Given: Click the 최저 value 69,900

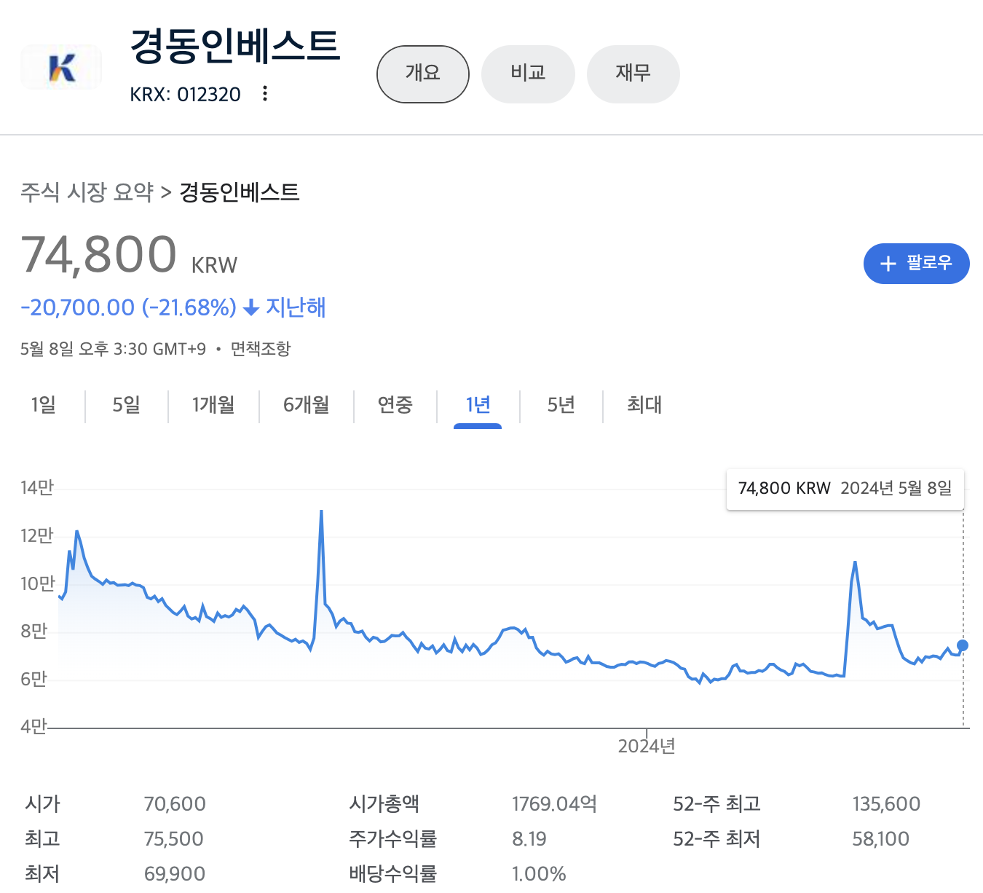Looking at the screenshot, I should pyautogui.click(x=175, y=874).
